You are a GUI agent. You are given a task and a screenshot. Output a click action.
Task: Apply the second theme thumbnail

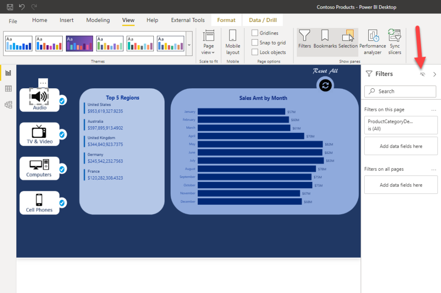tap(49, 44)
